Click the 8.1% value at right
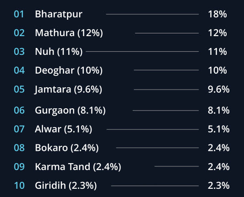The width and height of the screenshot is (244, 197). click(x=219, y=111)
